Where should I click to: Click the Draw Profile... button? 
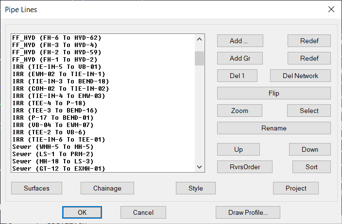click(x=248, y=212)
